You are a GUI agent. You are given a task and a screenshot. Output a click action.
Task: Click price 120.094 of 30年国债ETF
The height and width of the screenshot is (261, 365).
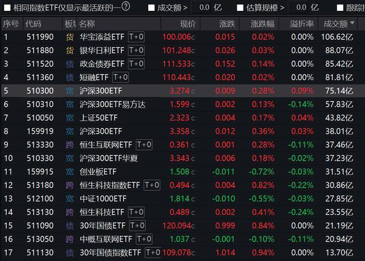click(177, 226)
